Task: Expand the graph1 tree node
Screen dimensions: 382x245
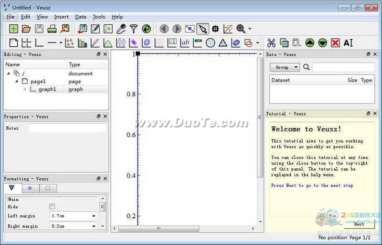Action: [25, 89]
